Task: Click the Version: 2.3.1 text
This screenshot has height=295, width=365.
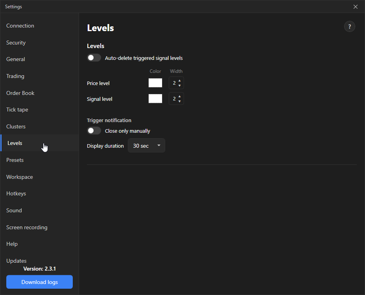Action: pyautogui.click(x=40, y=269)
